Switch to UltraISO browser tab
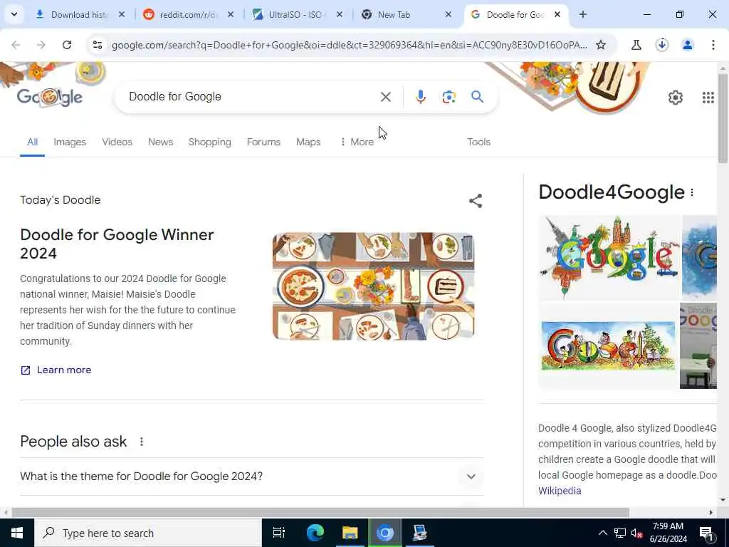 click(x=297, y=14)
